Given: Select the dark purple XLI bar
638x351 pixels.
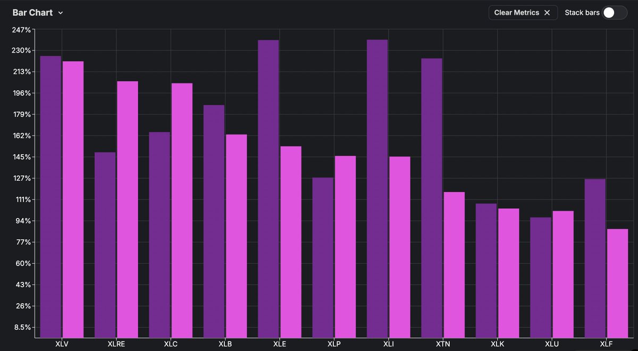Looking at the screenshot, I should 377,189.
